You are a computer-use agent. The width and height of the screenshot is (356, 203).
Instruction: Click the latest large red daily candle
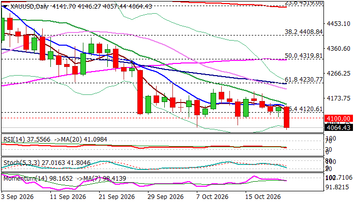click(287, 117)
